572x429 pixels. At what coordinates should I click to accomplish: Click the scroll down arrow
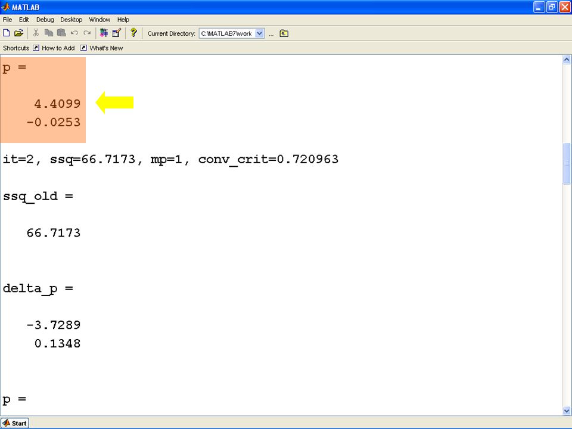coord(567,411)
